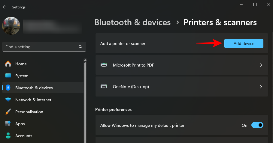Image resolution: width=273 pixels, height=143 pixels.
Task: Click the Accounts person icon
Action: coord(8,136)
